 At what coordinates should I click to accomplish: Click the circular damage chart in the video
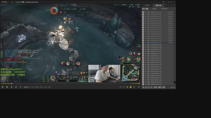point(54,11)
